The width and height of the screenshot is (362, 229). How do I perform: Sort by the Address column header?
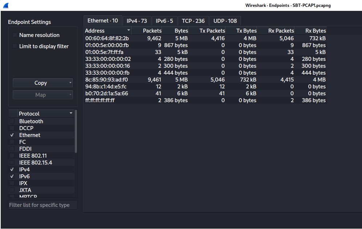click(107, 31)
